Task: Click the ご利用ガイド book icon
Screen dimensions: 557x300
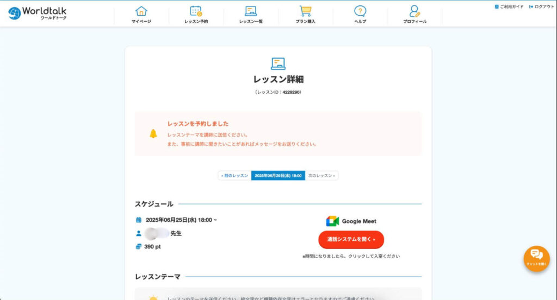Action: (497, 7)
